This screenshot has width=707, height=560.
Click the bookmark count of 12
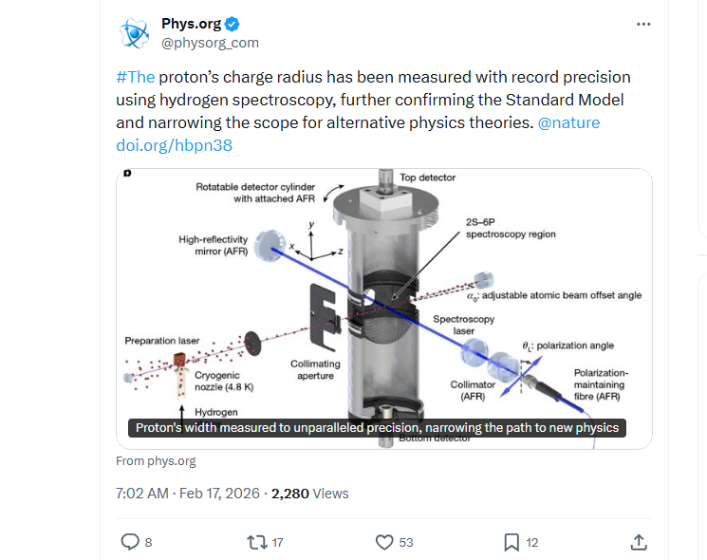click(x=532, y=543)
